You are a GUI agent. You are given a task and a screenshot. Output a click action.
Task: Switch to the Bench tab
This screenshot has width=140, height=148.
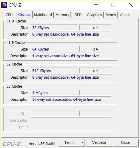pyautogui.click(x=111, y=15)
